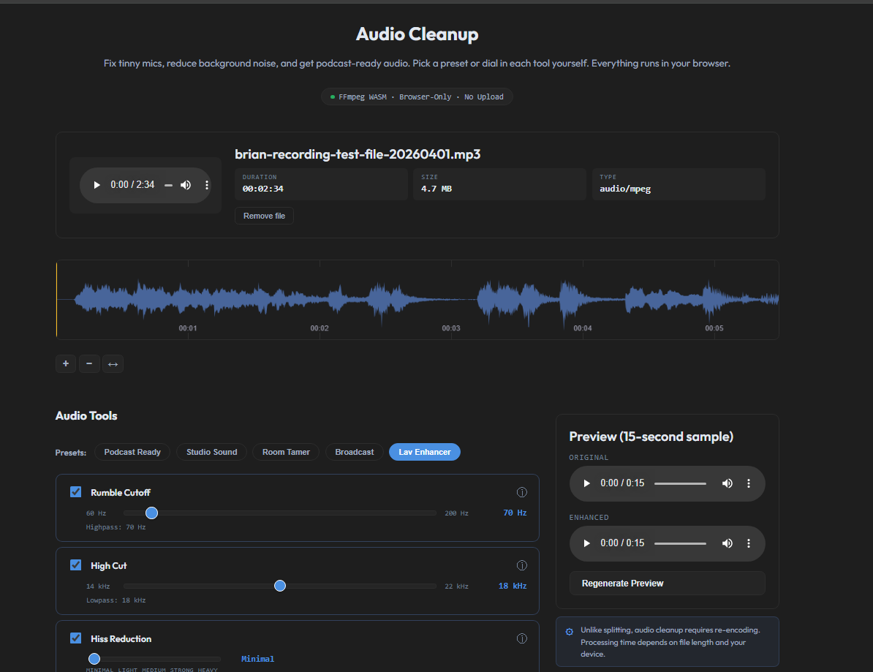Select the Lav Enhancer preset
This screenshot has height=672, width=873.
(x=424, y=452)
